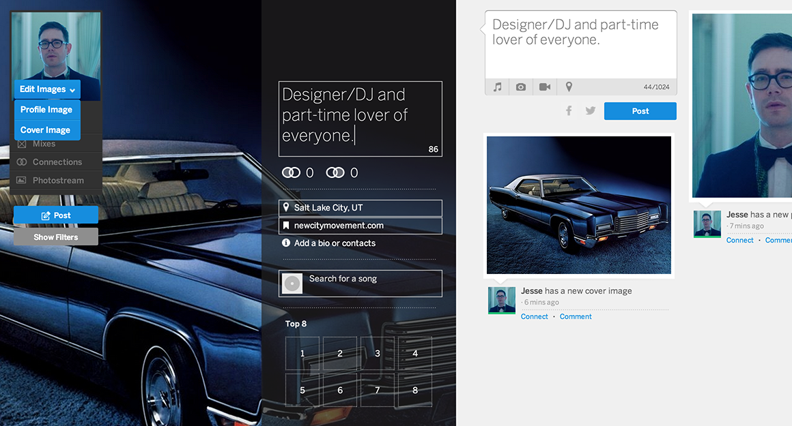This screenshot has width=792, height=426.
Task: Open Photostream in the sidebar
Action: tap(58, 181)
